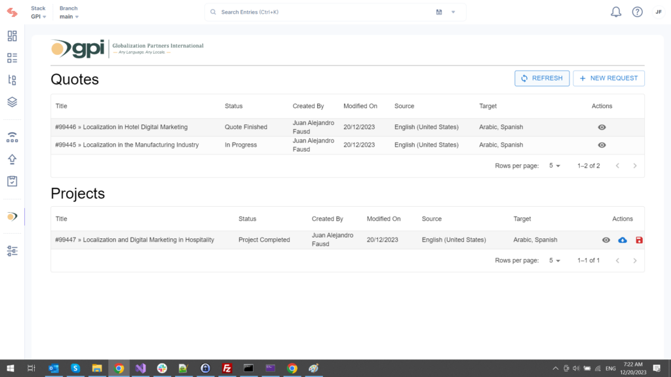Select quote '#99446 » Localization in Hotel Digital Marketing'
This screenshot has height=377, width=671.
(121, 127)
